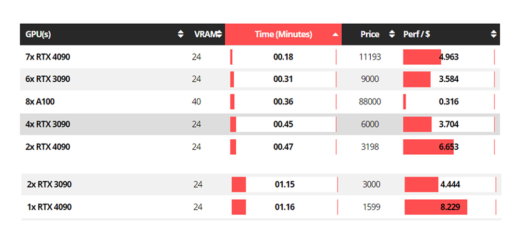This screenshot has height=235, width=522.
Task: Click the 01.15 time value for 2x RTX 3090
Action: [285, 184]
